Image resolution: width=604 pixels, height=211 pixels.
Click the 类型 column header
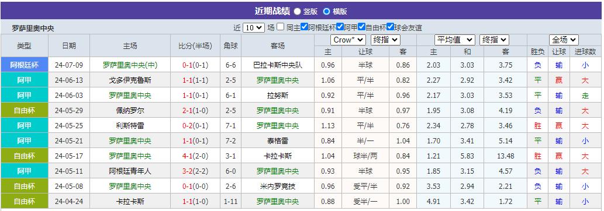pos(25,45)
